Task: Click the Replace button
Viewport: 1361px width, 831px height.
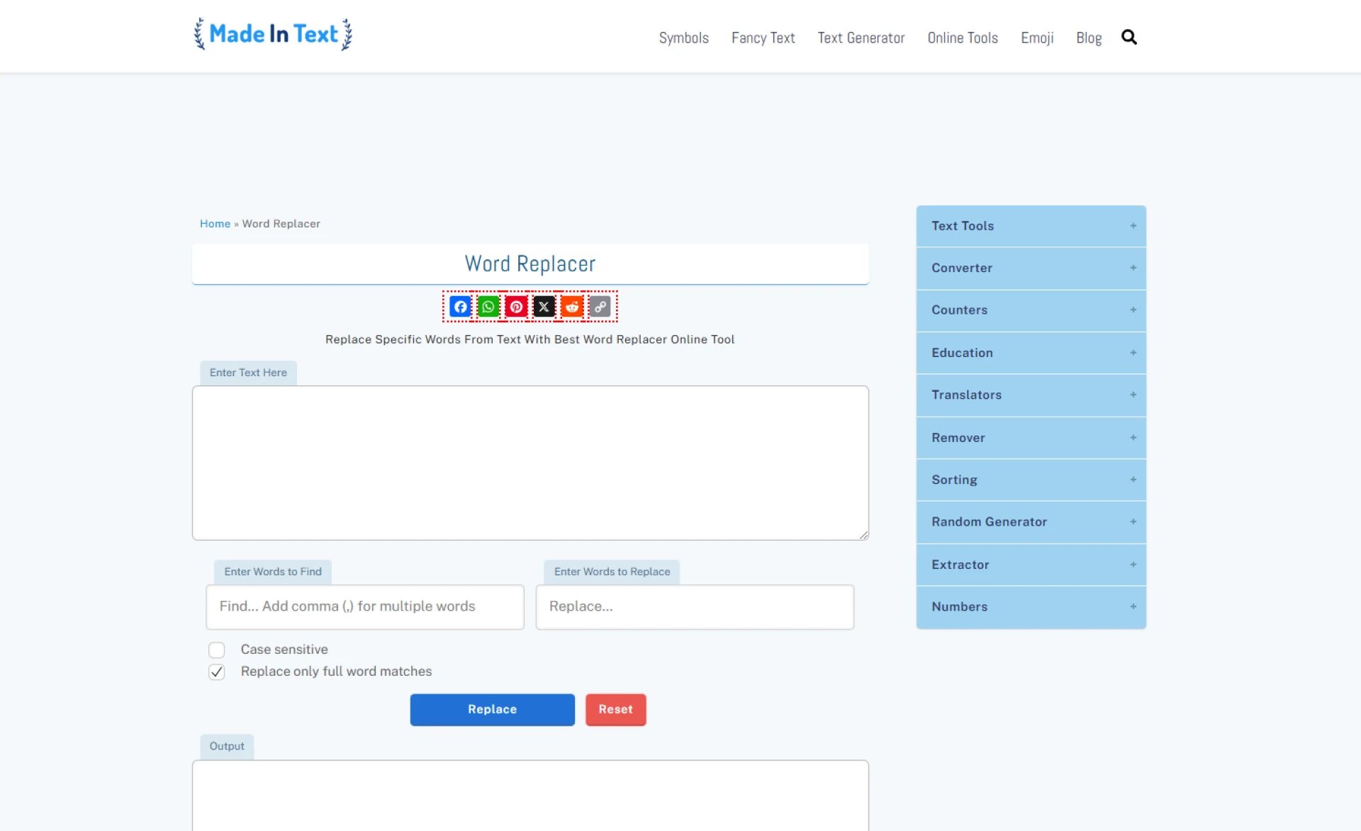Action: (x=492, y=709)
